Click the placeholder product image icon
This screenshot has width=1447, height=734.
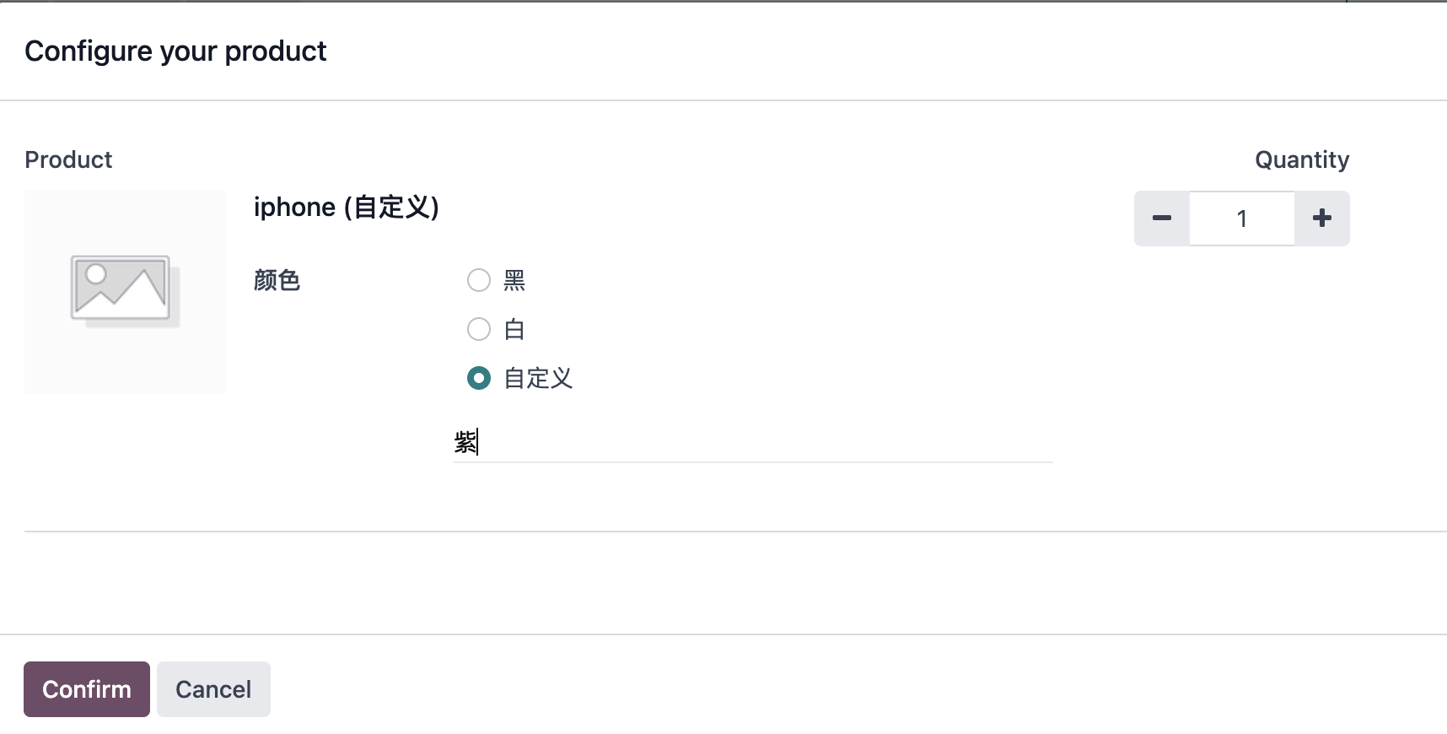point(125,291)
